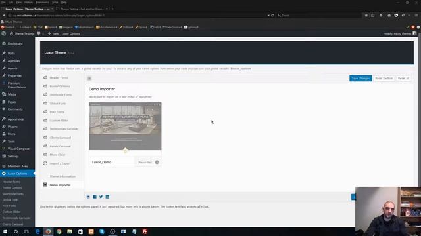Select Footer Options panel tab
Viewport: 421px width, 236px height.
click(x=60, y=86)
